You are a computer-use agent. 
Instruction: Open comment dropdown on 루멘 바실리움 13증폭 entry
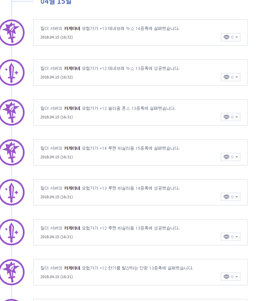(230, 237)
